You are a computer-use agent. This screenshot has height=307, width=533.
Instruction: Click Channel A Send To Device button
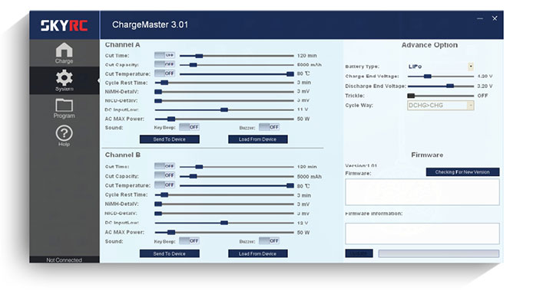169,139
